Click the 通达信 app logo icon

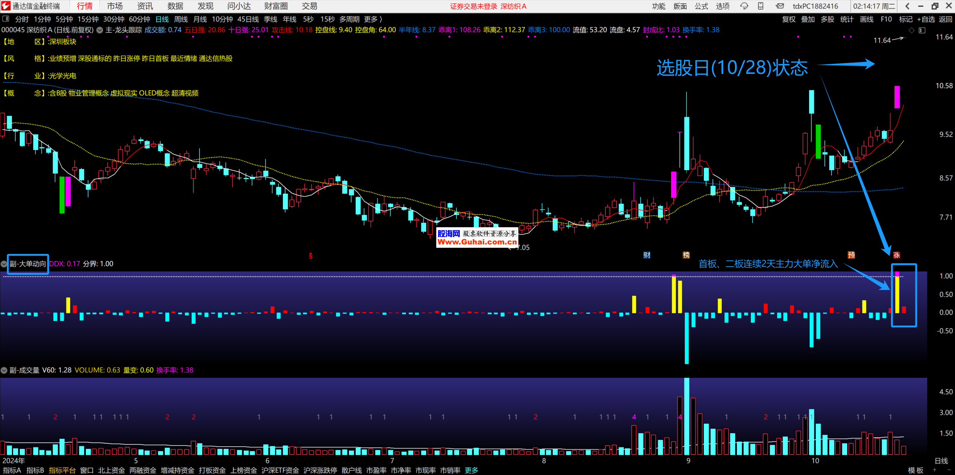click(x=6, y=6)
